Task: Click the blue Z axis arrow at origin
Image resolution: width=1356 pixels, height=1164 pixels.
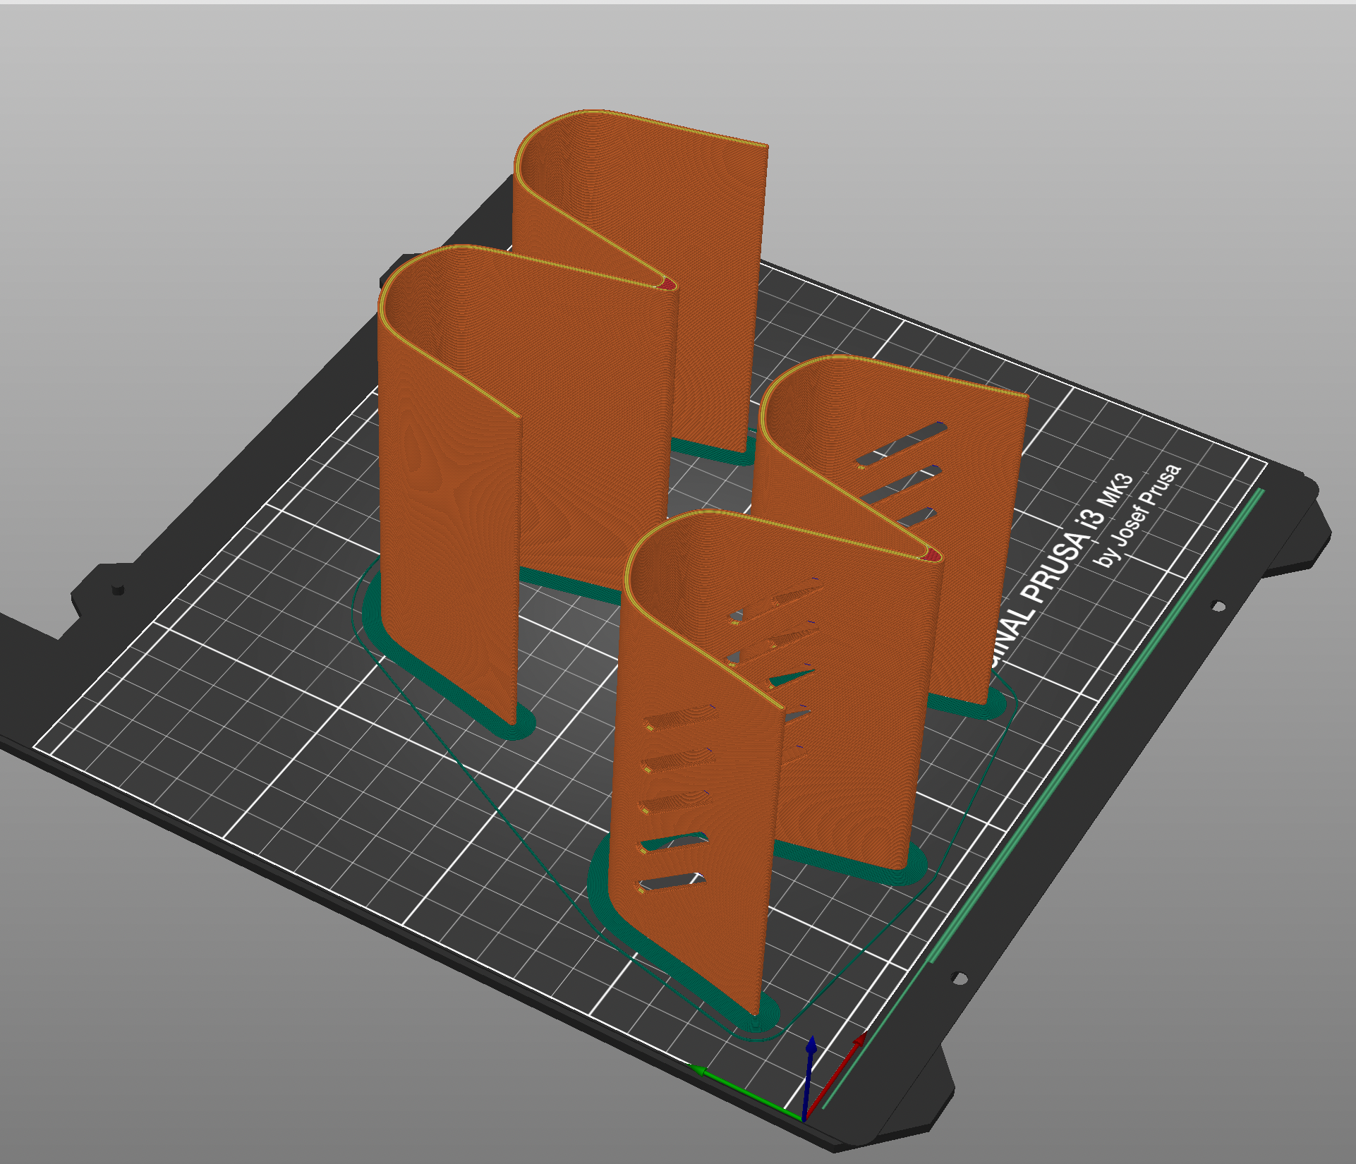Action: (810, 1076)
